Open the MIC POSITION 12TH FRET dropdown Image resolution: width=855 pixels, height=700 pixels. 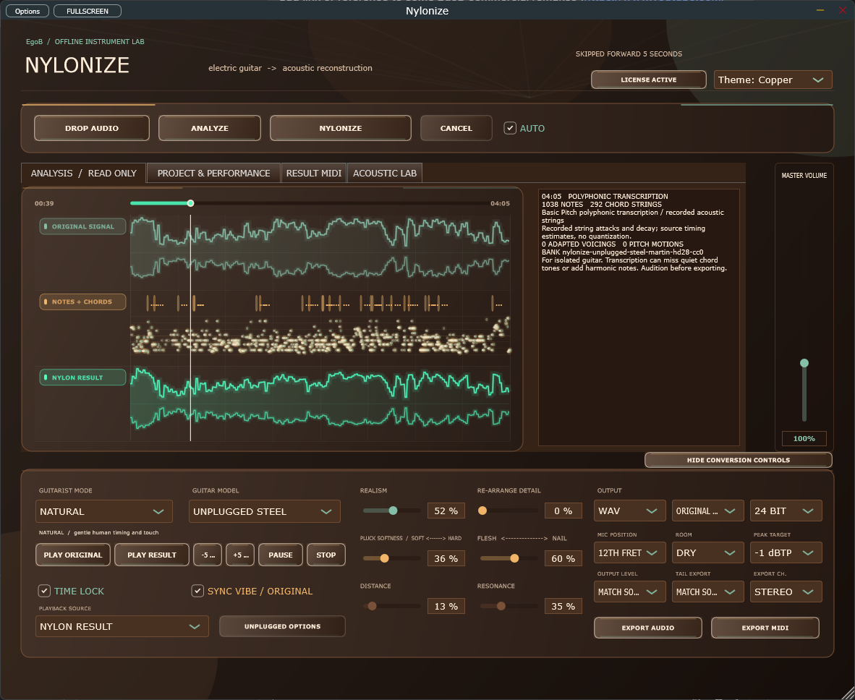pyautogui.click(x=630, y=552)
